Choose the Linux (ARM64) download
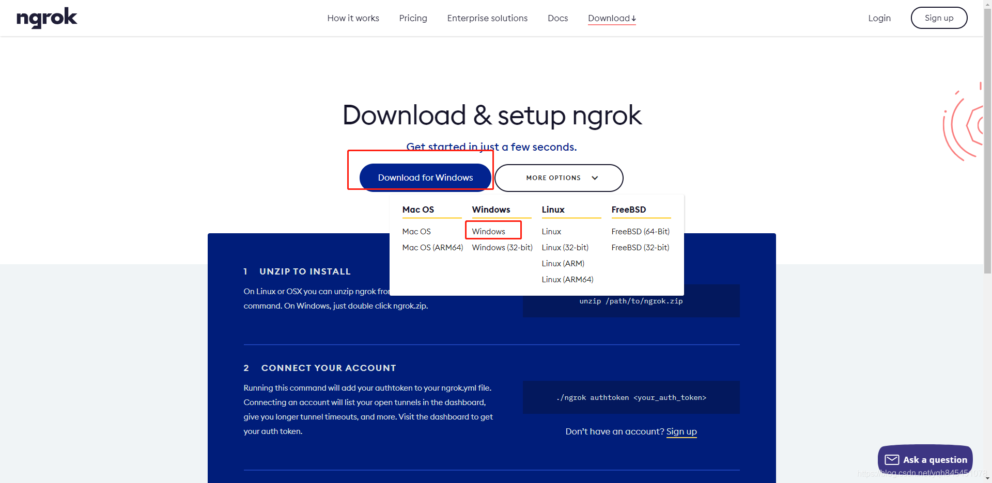 tap(567, 280)
